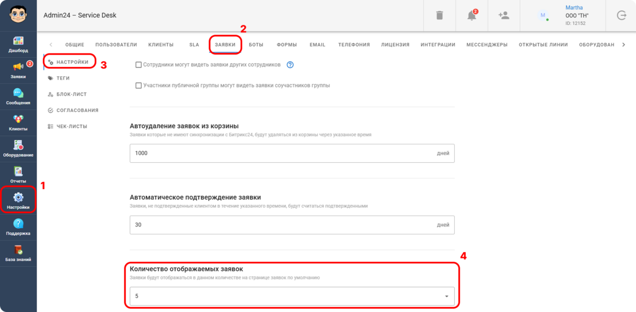This screenshot has height=312, width=636.
Task: Click the Admin24 – Service Desk title
Action: 80,16
